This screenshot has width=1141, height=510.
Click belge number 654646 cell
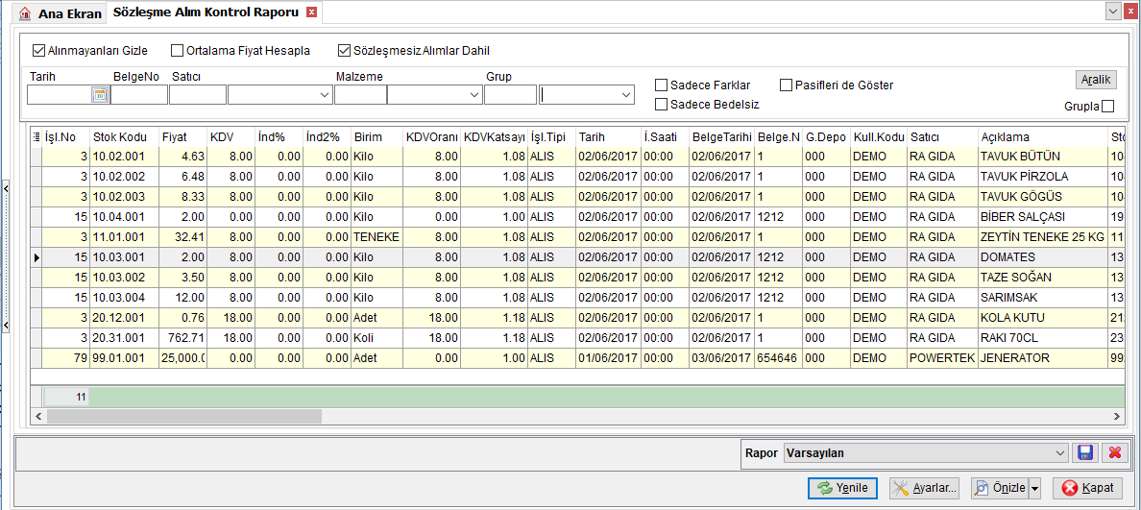(x=778, y=358)
